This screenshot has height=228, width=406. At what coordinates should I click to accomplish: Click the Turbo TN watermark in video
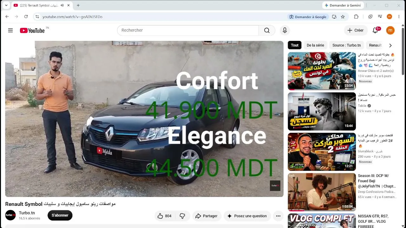(275, 186)
